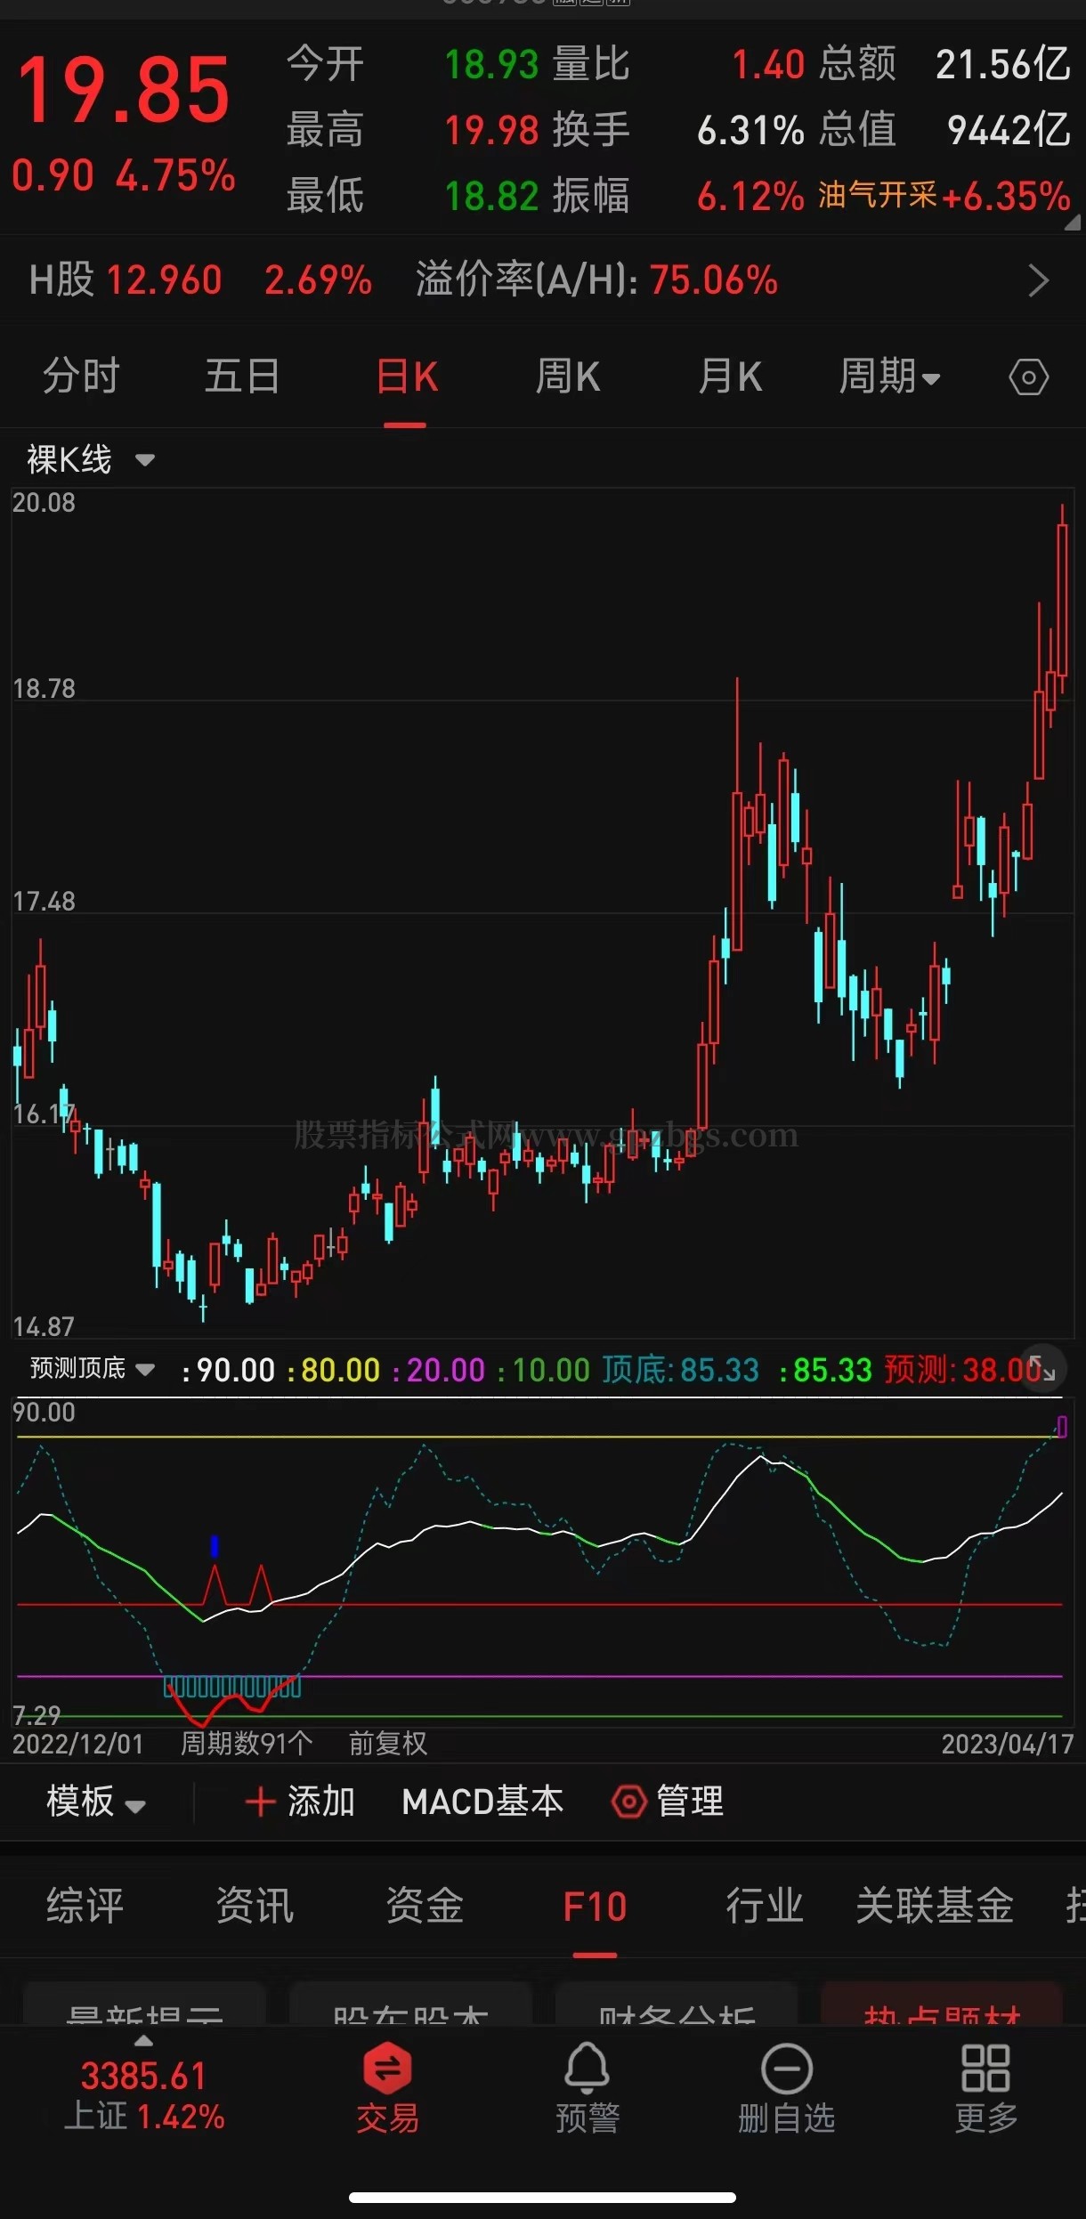Tap the red plus 添加 icon

tap(260, 1802)
